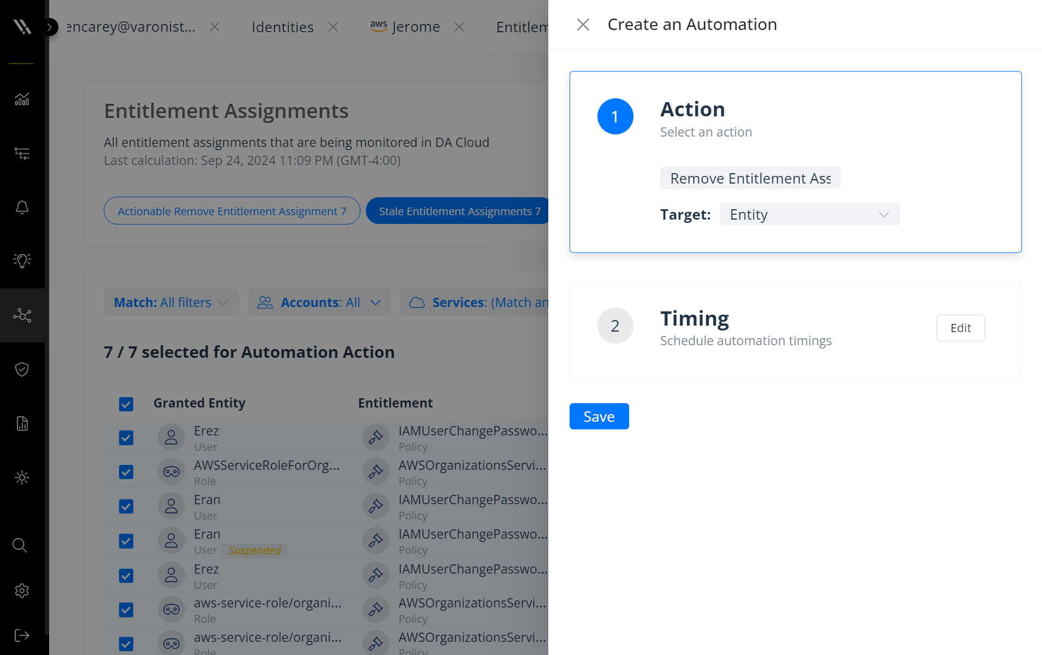The image size is (1042, 655).
Task: Open the shield checkmark icon
Action: pos(22,369)
